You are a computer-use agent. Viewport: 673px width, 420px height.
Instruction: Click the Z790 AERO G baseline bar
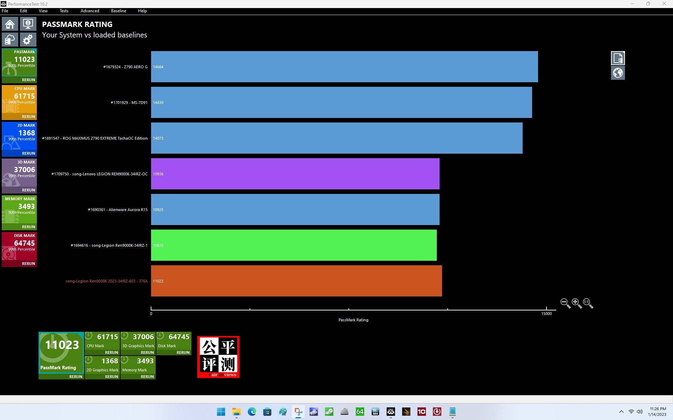(344, 67)
